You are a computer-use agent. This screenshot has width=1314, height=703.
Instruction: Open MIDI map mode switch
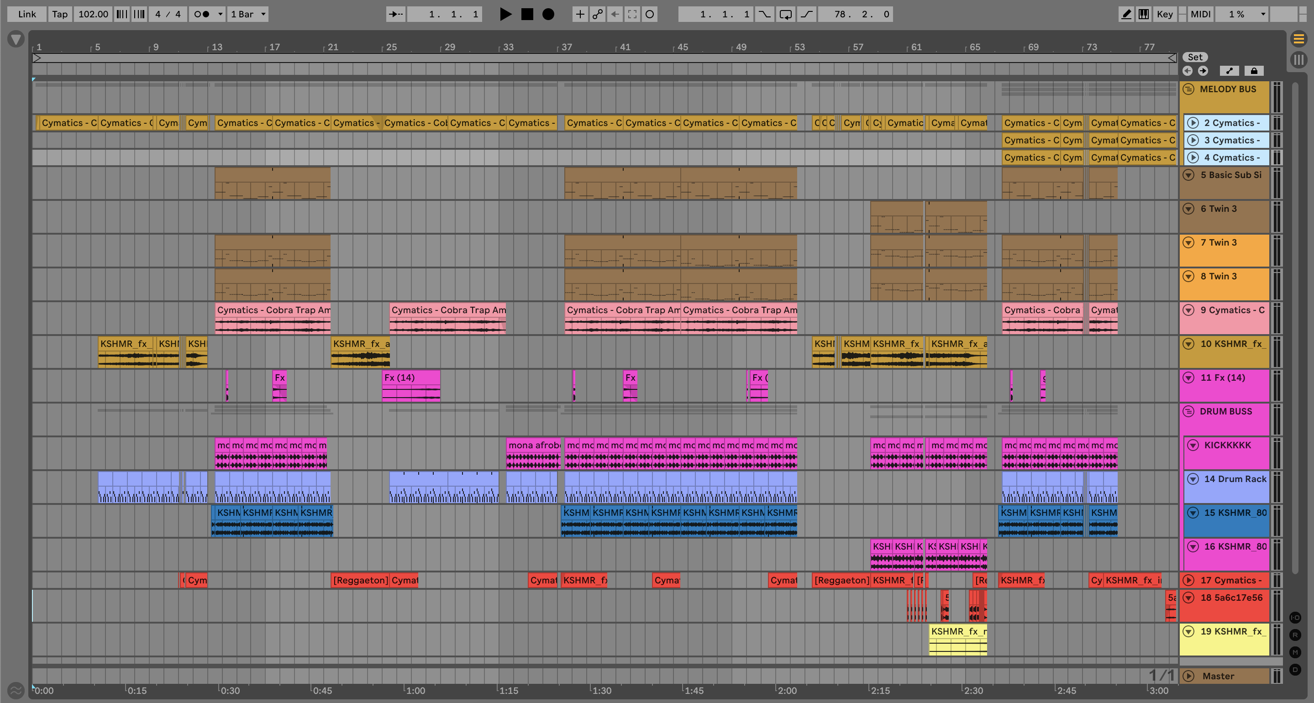pos(1200,14)
